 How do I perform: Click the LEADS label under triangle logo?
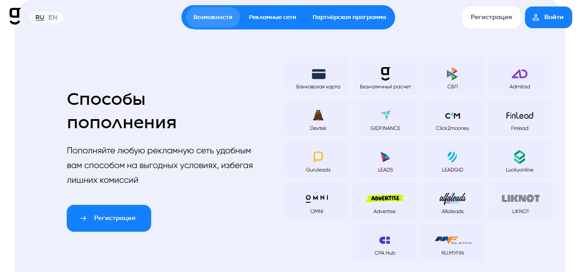pos(385,170)
